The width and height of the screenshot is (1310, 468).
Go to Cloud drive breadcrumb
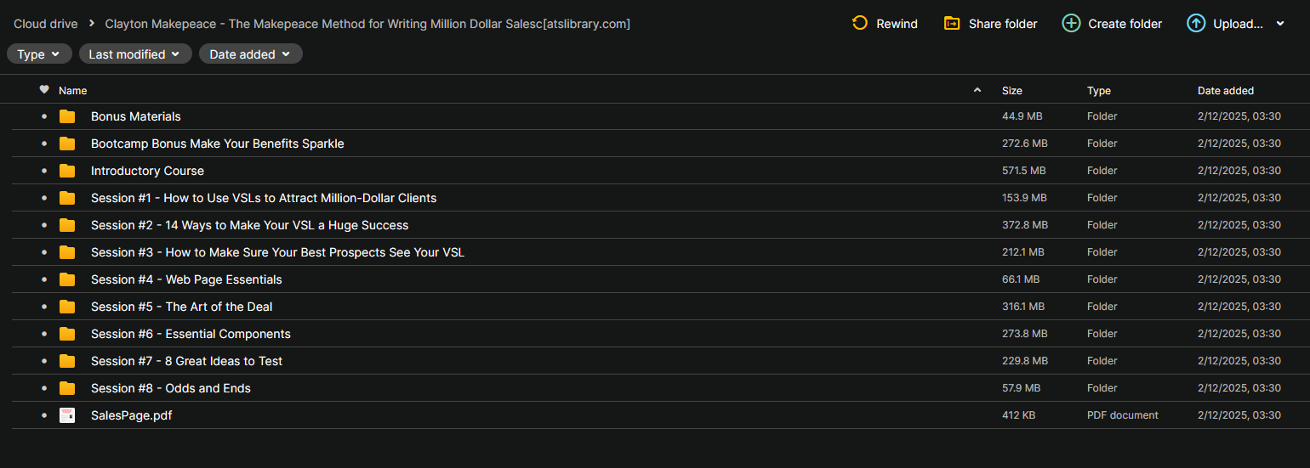click(x=46, y=24)
